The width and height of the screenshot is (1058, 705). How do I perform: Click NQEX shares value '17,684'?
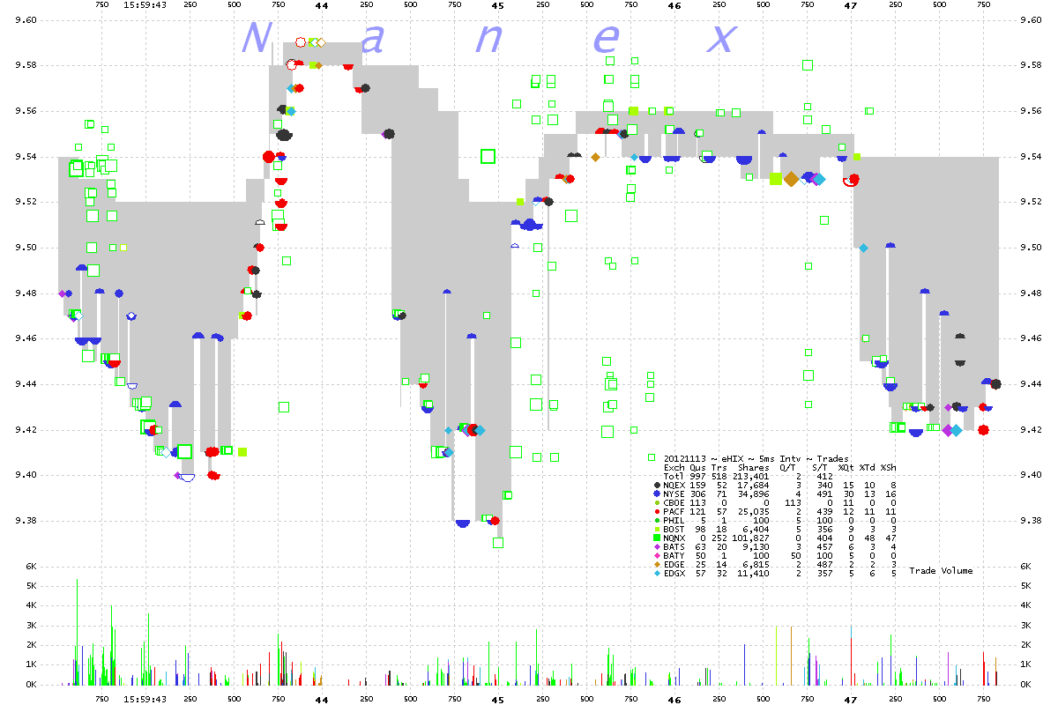[x=753, y=486]
